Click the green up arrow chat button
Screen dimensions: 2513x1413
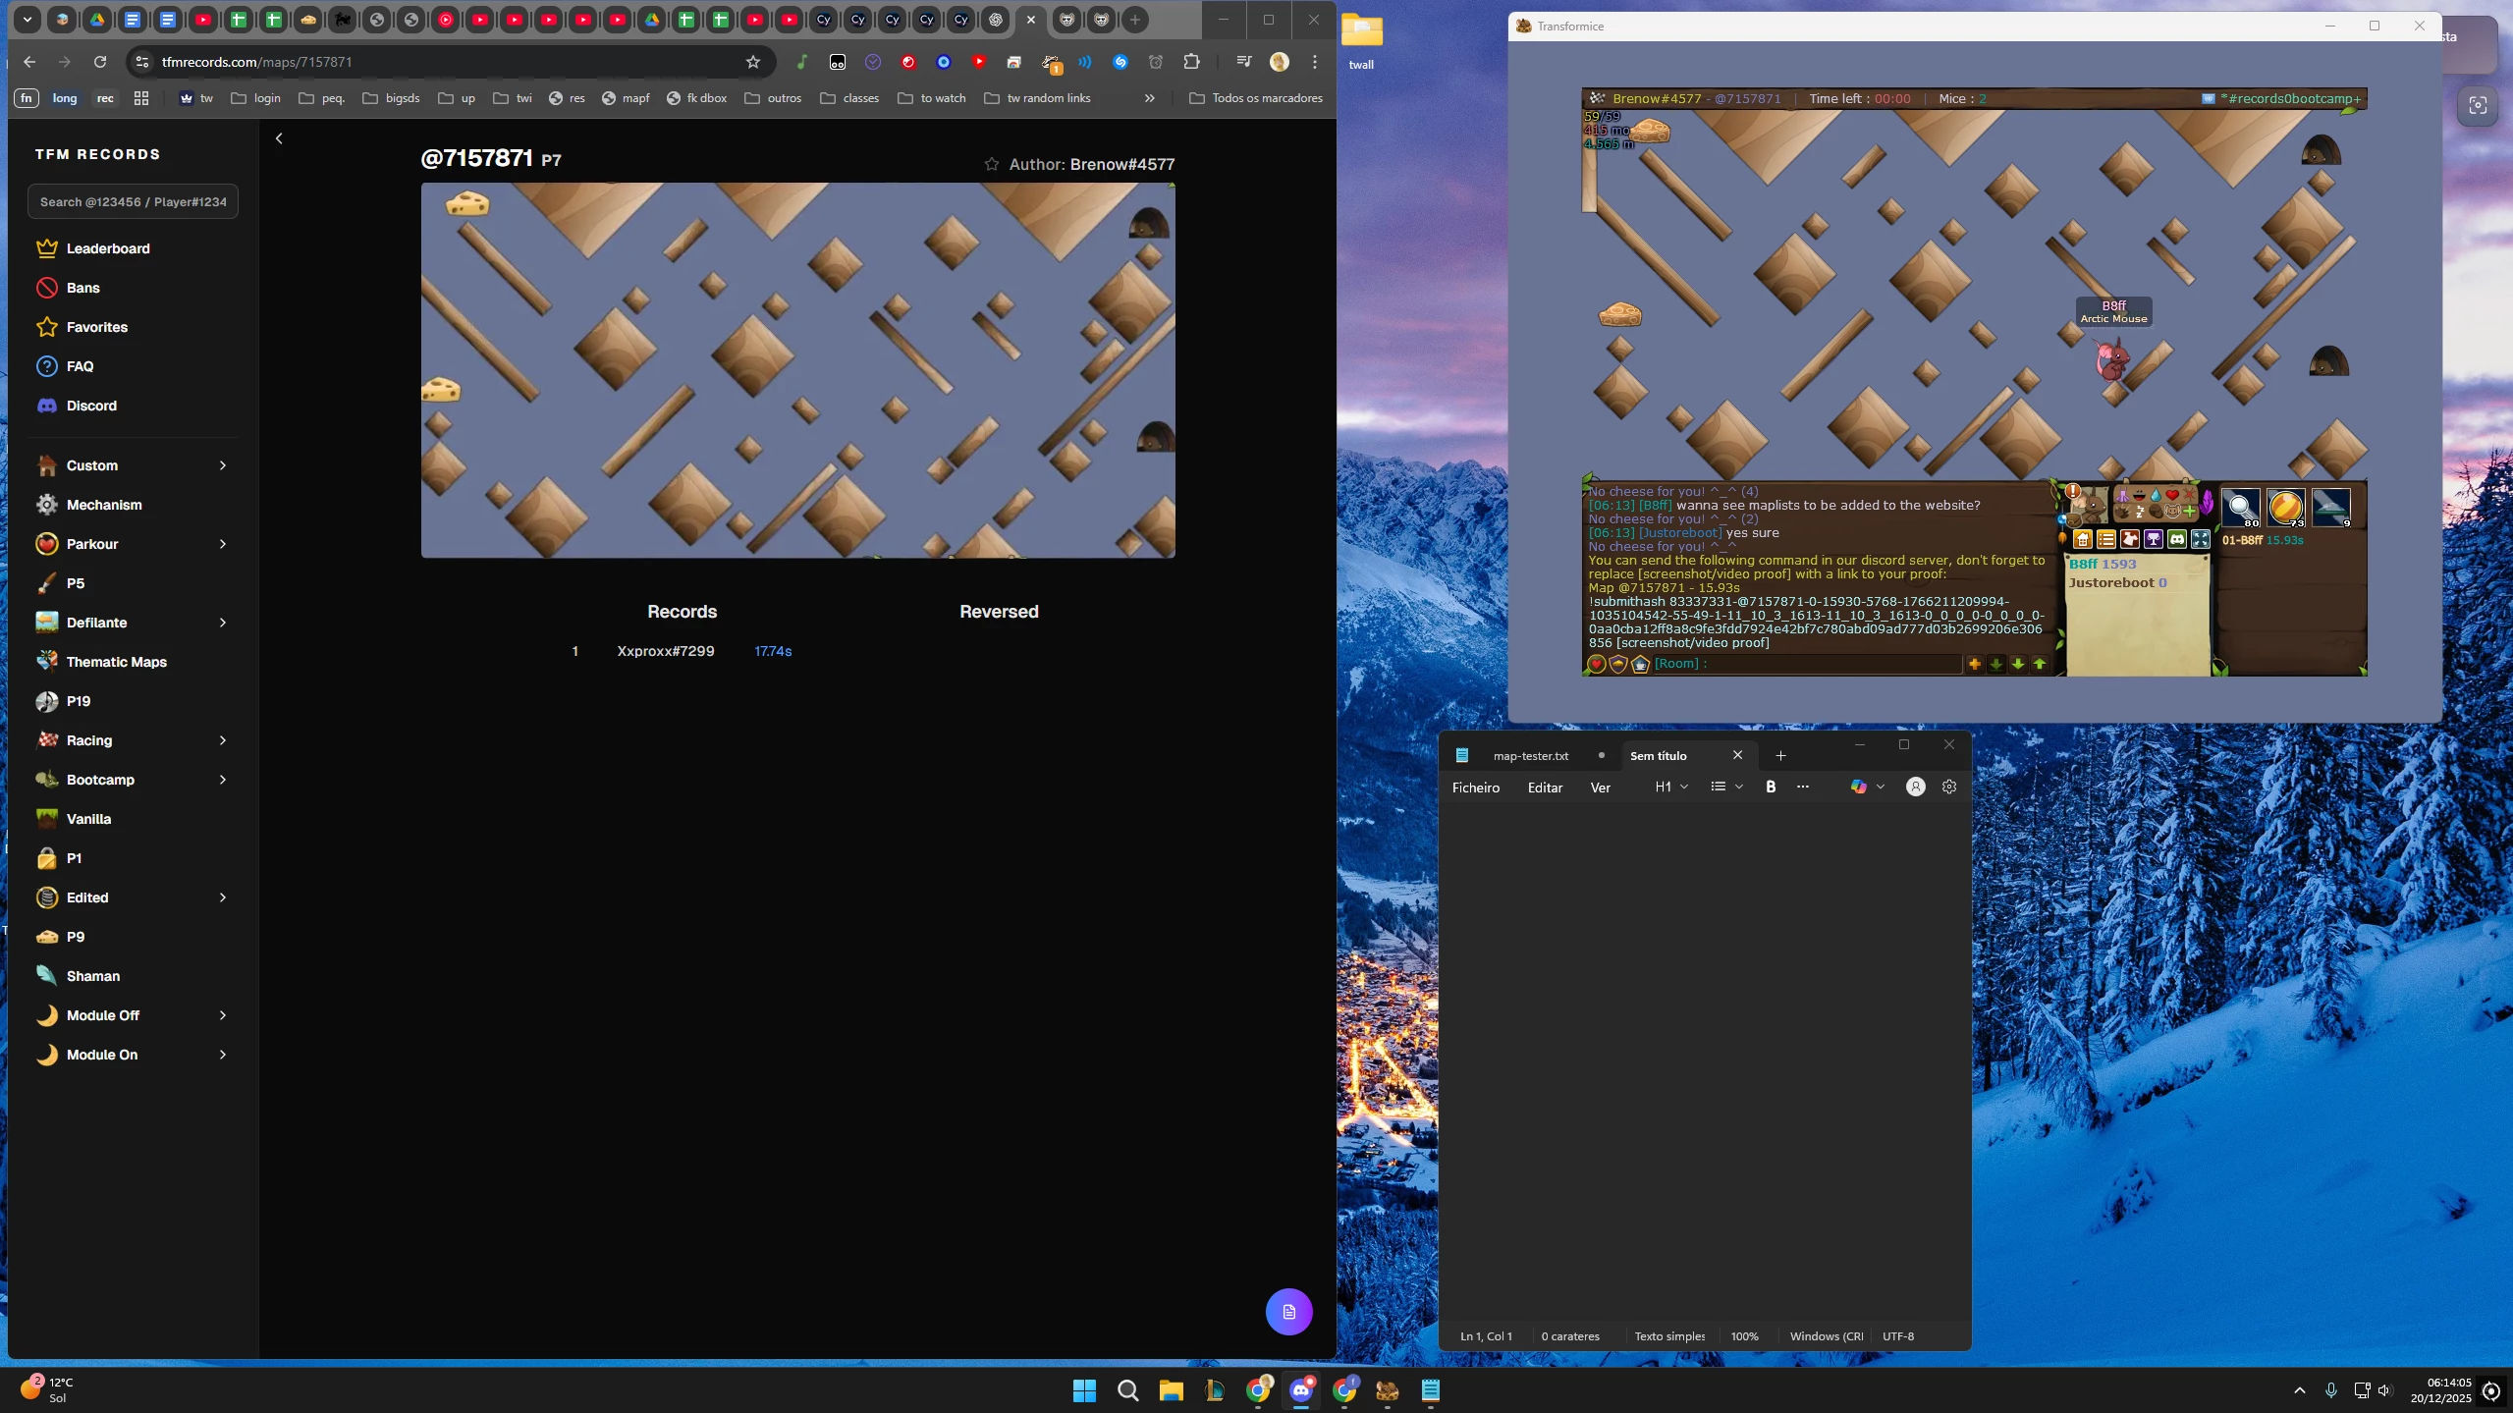click(x=2040, y=665)
